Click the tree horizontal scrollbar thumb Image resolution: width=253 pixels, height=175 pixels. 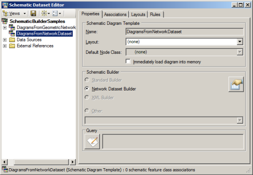point(41,162)
